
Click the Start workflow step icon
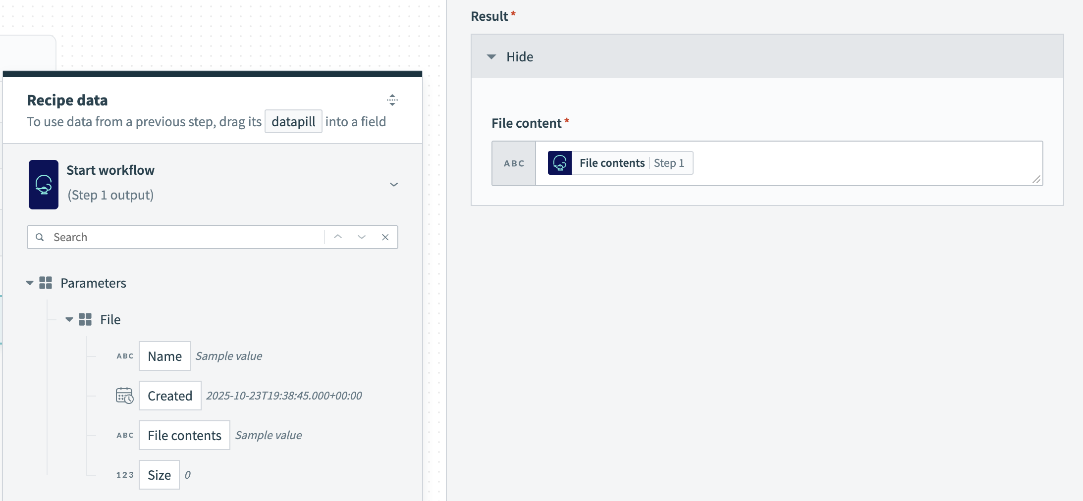click(x=44, y=184)
